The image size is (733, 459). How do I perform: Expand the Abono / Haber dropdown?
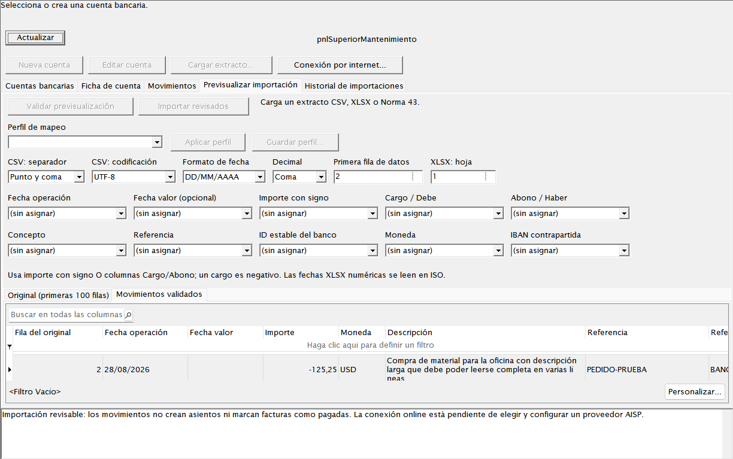click(624, 214)
